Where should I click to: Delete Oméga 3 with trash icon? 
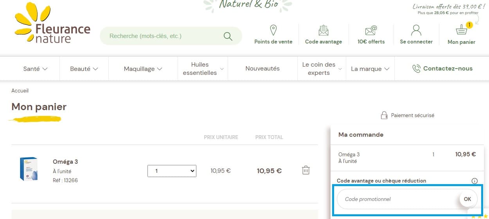pos(306,170)
